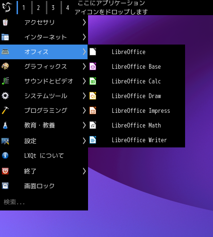Open the 終了 menu entry

[44, 171]
